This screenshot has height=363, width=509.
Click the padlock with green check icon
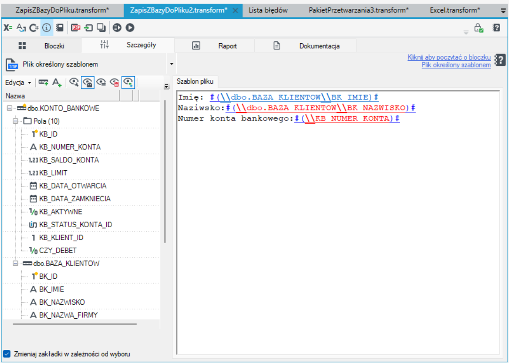click(479, 28)
